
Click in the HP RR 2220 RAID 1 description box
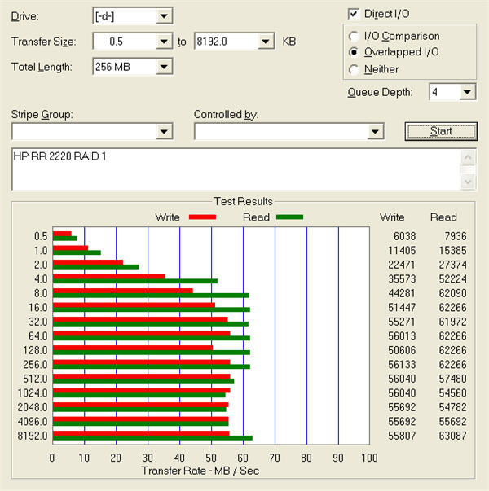pos(236,169)
